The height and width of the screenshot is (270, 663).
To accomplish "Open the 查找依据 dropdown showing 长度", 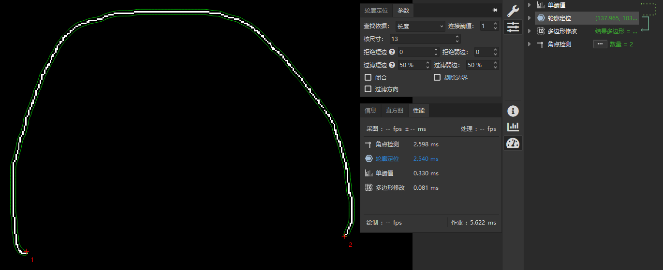I will 420,26.
